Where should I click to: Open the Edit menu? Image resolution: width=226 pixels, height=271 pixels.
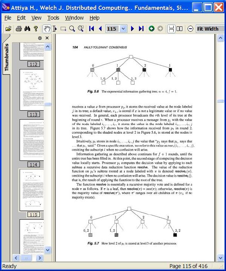[x=21, y=18]
